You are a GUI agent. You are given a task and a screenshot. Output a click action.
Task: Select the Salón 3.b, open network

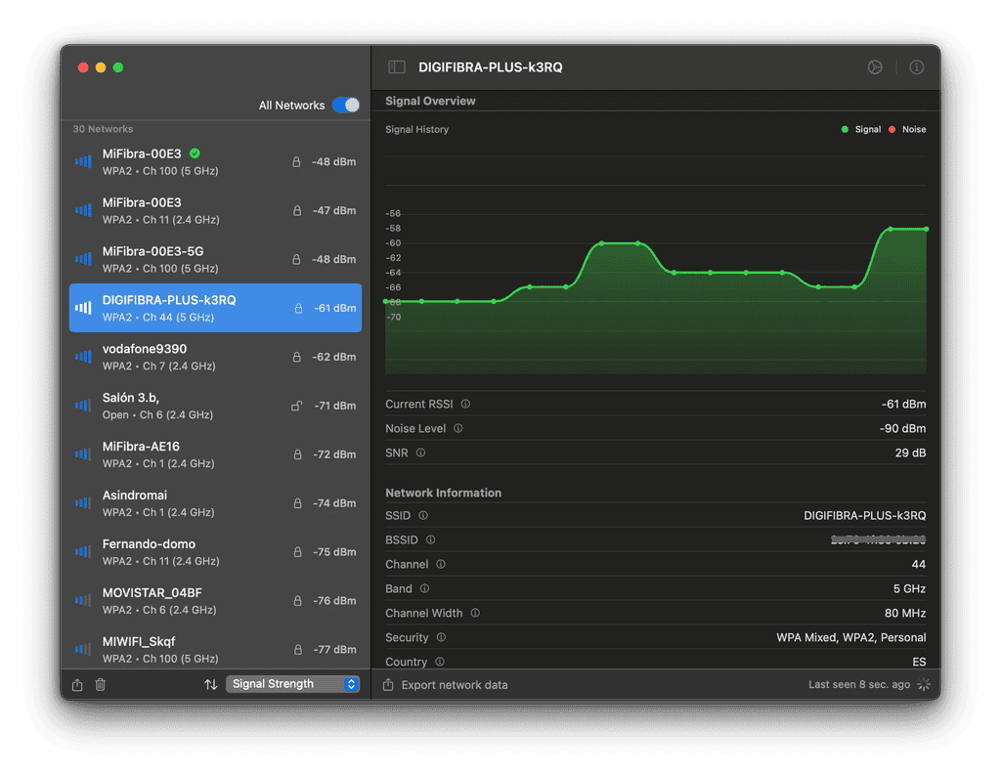click(215, 406)
